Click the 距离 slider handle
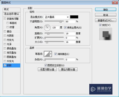 pos(48,34)
